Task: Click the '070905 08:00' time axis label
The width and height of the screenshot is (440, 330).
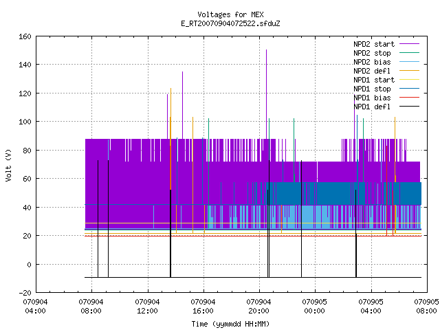Action: click(x=426, y=307)
